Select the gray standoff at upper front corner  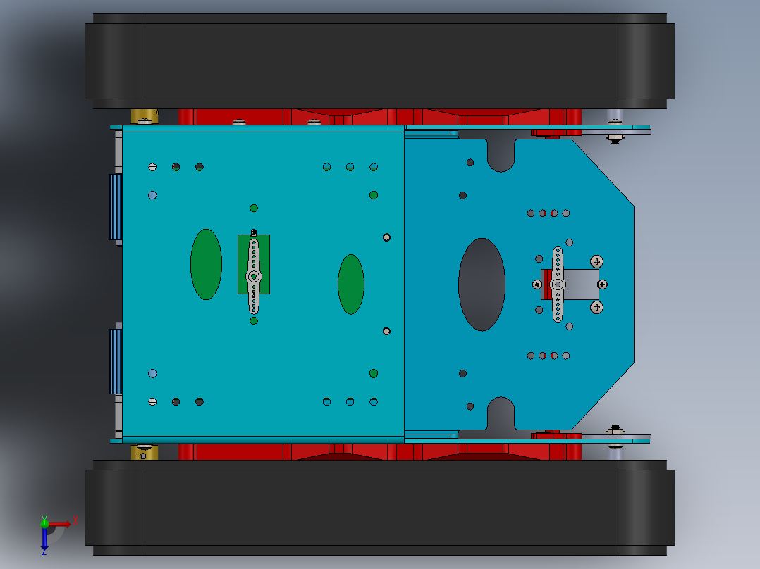click(x=615, y=117)
